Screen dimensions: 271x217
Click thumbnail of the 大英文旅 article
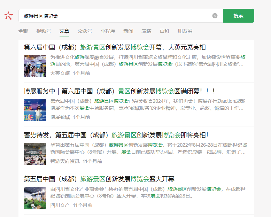tap(35, 66)
